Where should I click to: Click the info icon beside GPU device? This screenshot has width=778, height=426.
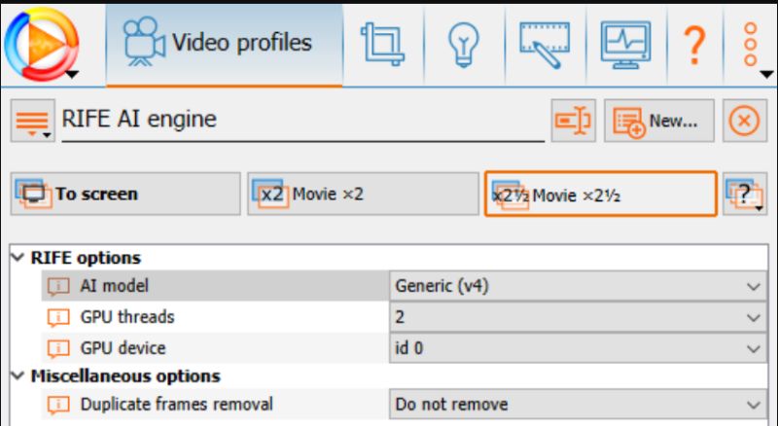(59, 347)
